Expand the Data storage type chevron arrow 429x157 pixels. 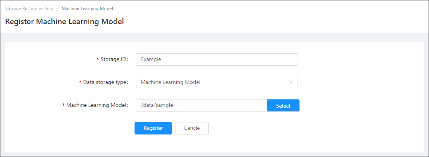click(291, 82)
